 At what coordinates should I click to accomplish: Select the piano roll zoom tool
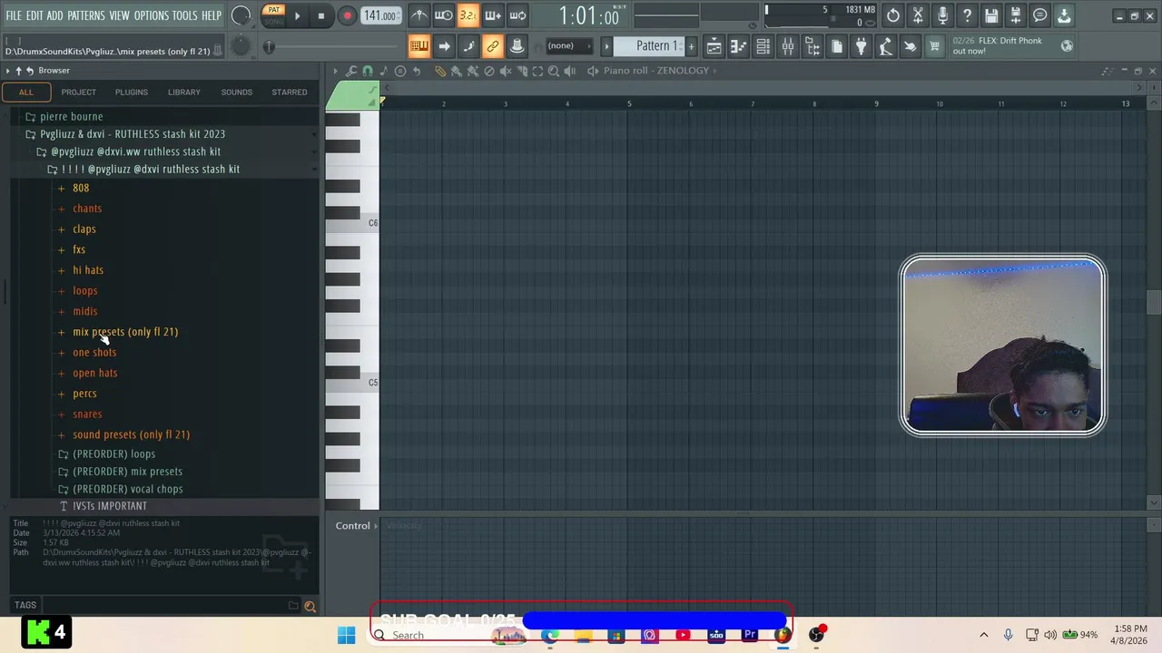click(x=554, y=71)
